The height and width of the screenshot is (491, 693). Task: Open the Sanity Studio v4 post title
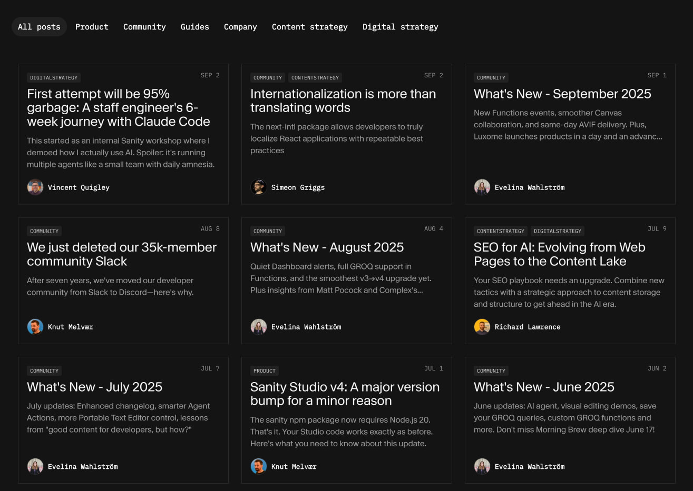[x=345, y=394]
